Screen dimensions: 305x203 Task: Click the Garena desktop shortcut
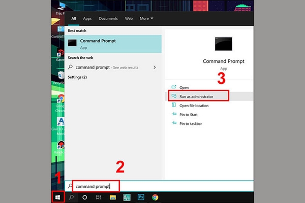point(60,55)
